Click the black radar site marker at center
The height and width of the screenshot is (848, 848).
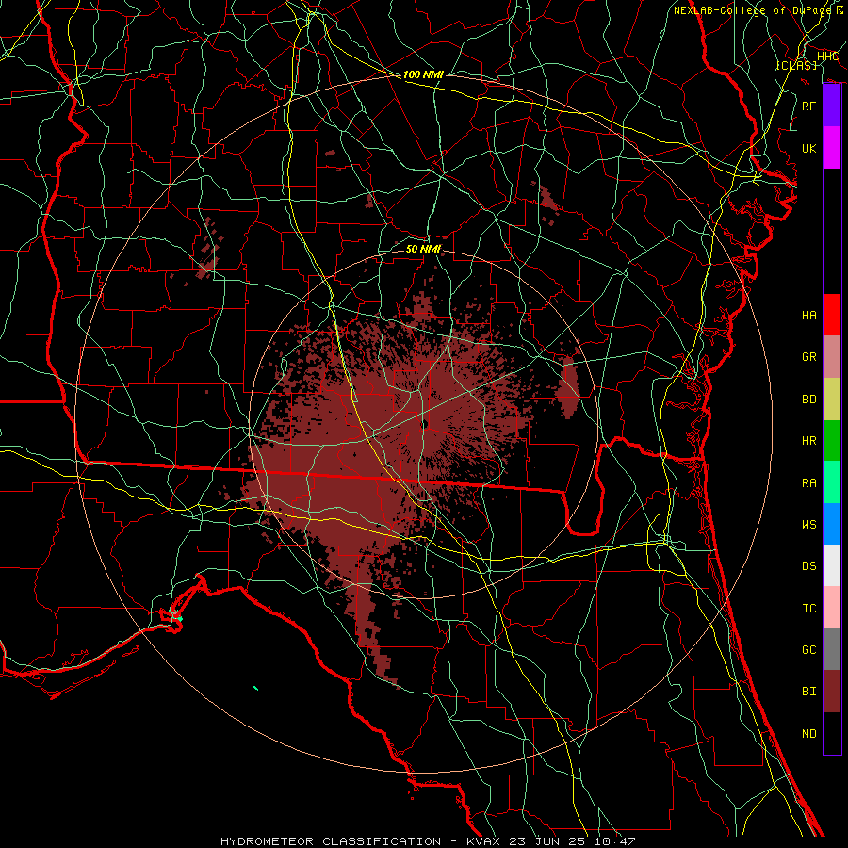[x=425, y=424]
